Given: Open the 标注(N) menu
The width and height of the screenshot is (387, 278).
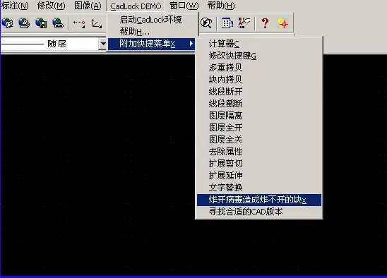Looking at the screenshot, I should coord(15,6).
